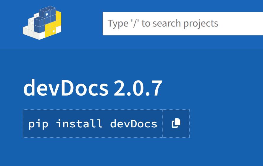The height and width of the screenshot is (166, 263).
Task: Open the PyPI home page via the cube logo
Action: tap(42, 23)
